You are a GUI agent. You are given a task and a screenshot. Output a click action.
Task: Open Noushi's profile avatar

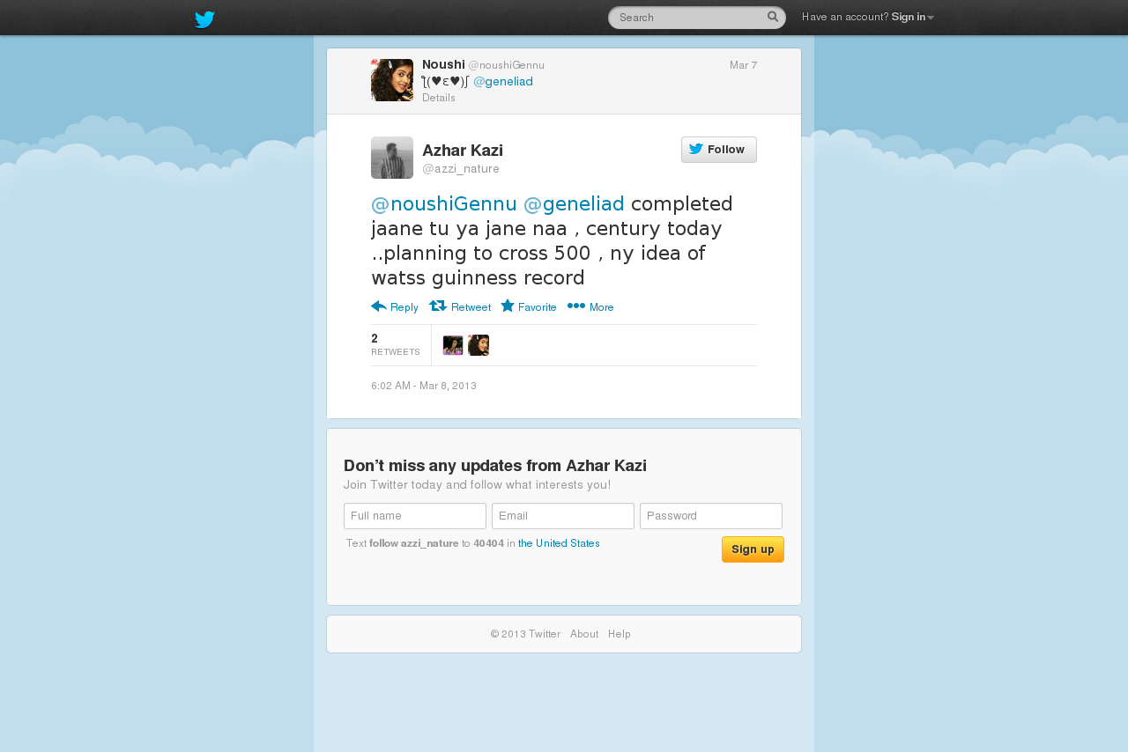click(392, 80)
